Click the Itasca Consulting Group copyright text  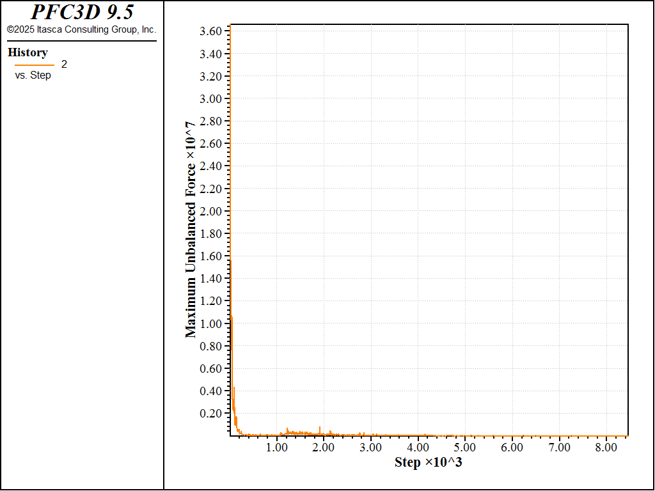pyautogui.click(x=81, y=29)
